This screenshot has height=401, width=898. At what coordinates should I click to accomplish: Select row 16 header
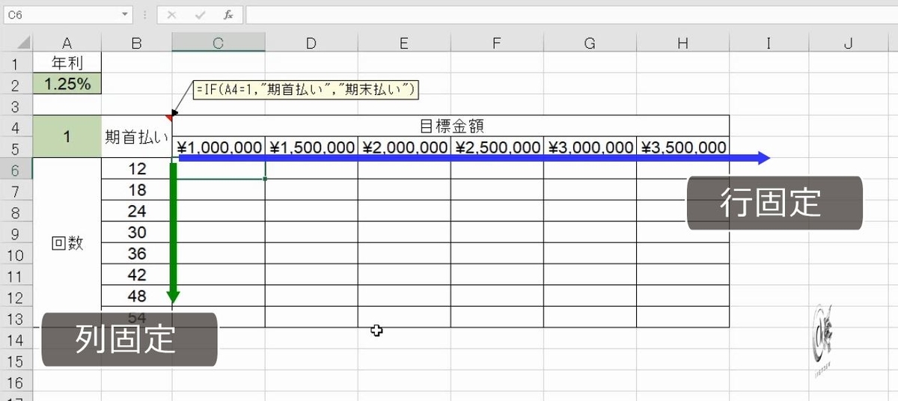click(x=16, y=382)
